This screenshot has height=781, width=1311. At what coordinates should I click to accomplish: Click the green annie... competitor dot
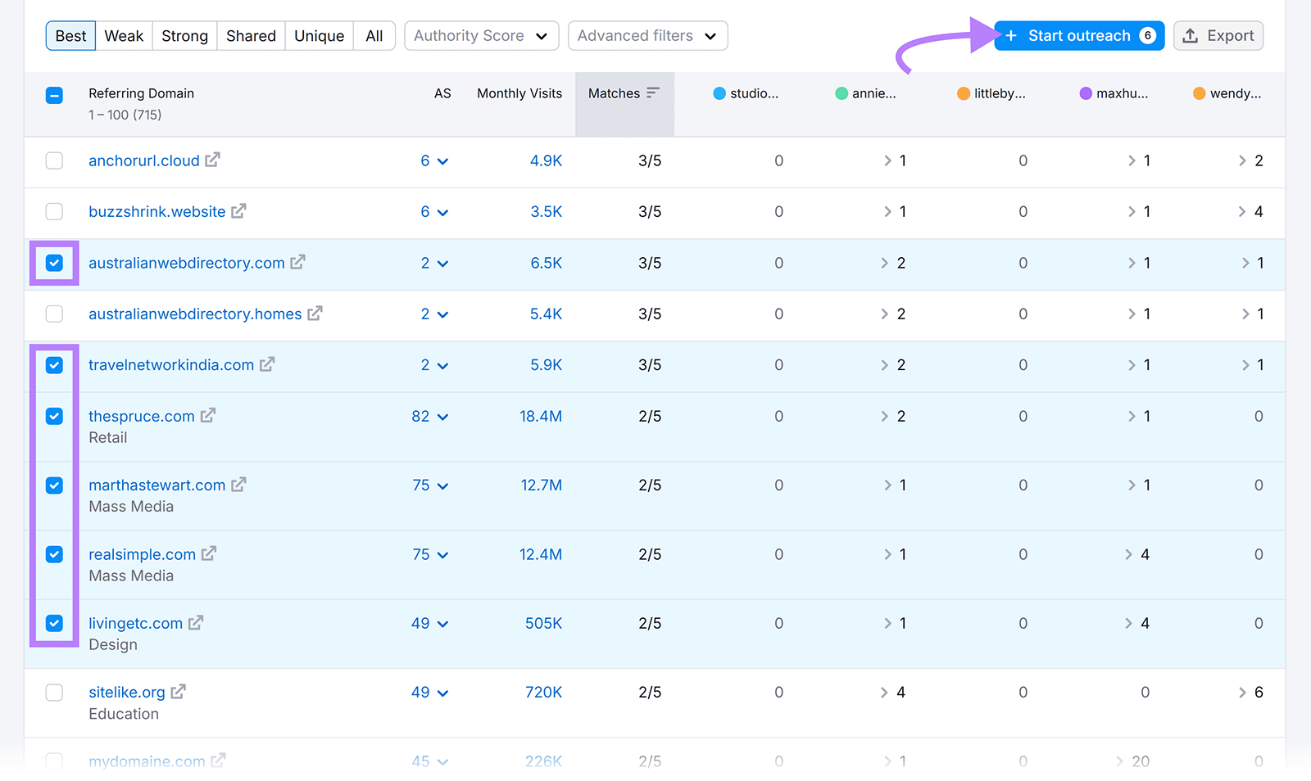[840, 93]
